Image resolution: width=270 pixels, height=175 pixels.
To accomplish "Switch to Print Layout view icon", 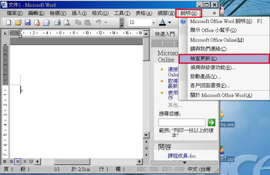I will click(18, 162).
